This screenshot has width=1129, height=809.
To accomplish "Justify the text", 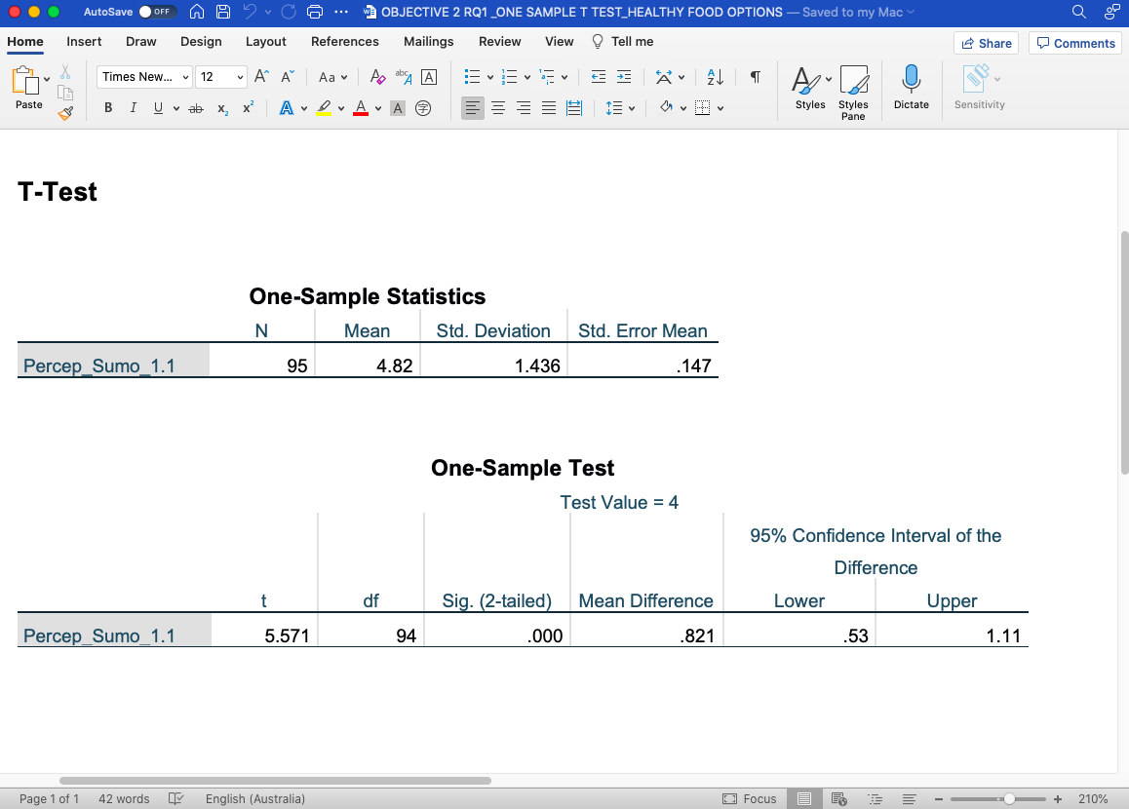I will [549, 108].
